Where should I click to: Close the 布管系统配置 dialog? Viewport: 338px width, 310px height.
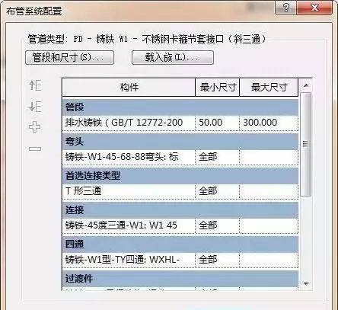tap(314, 8)
